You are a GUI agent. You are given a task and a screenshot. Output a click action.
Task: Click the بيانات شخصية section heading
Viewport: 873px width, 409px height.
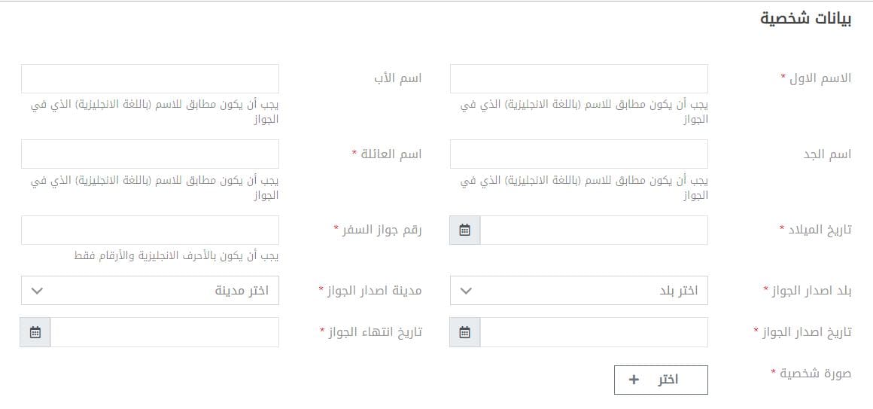[x=805, y=18]
